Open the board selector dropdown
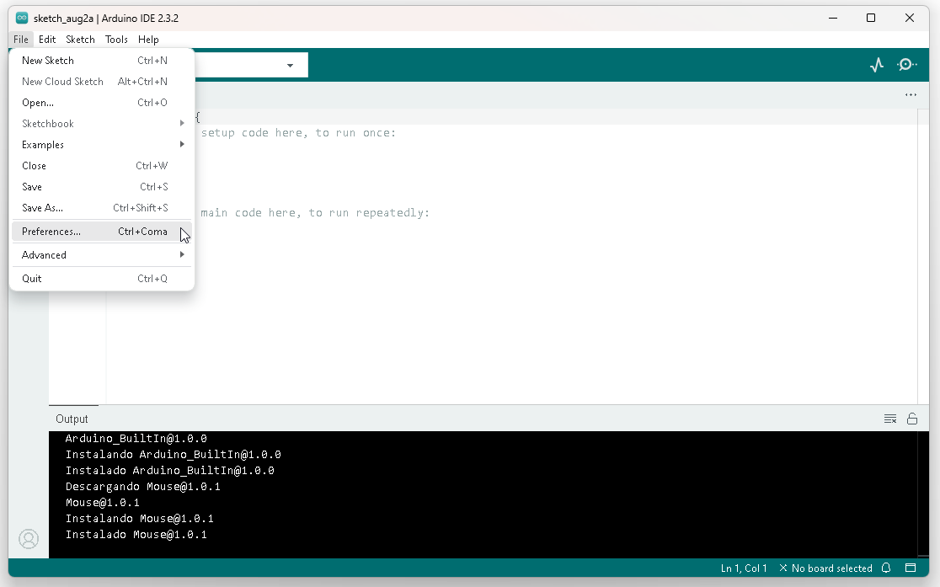 290,64
